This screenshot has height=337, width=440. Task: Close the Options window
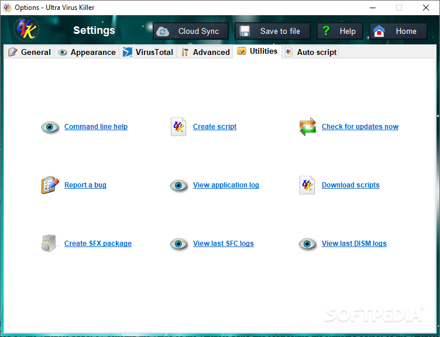point(426,8)
